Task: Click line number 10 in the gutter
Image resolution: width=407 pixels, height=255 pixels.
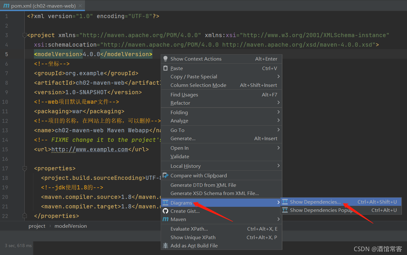Action: click(5, 102)
